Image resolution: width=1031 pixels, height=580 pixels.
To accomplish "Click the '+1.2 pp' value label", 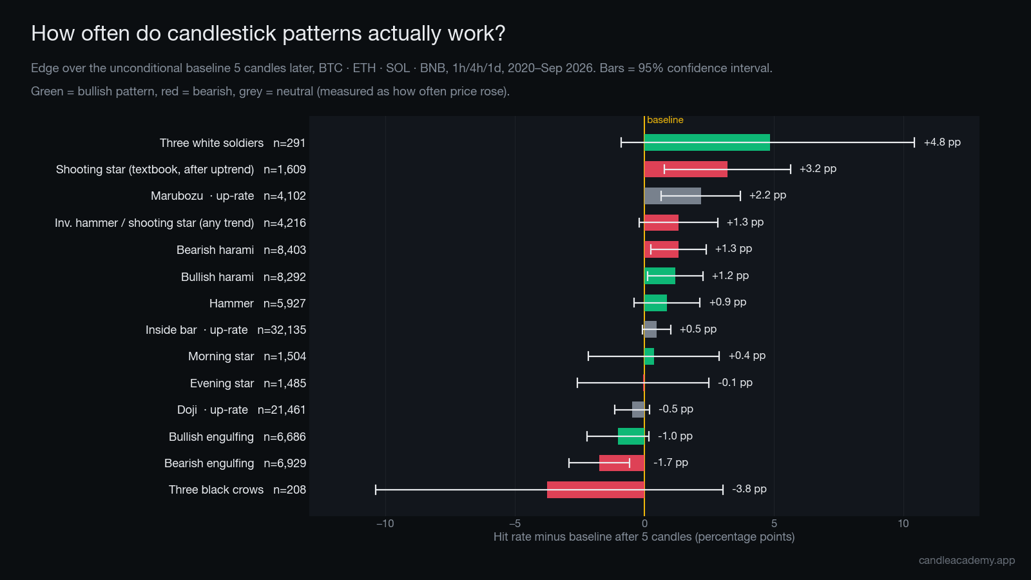I will click(x=730, y=276).
